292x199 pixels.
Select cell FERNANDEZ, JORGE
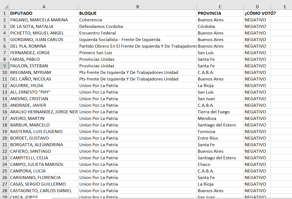click(x=44, y=53)
